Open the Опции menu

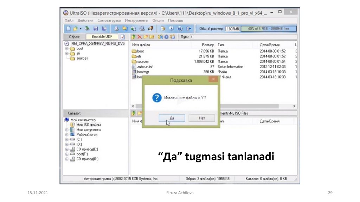click(158, 20)
